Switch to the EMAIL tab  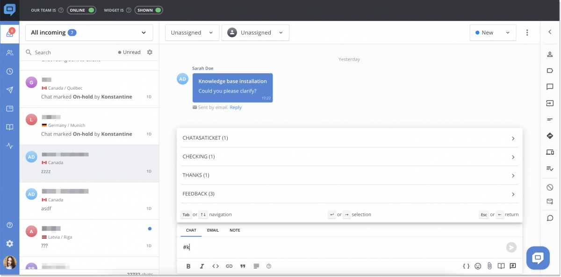point(213,230)
